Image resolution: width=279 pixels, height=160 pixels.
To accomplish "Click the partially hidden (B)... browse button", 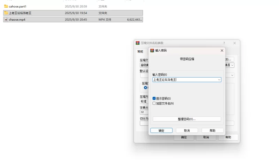I will [229, 59].
